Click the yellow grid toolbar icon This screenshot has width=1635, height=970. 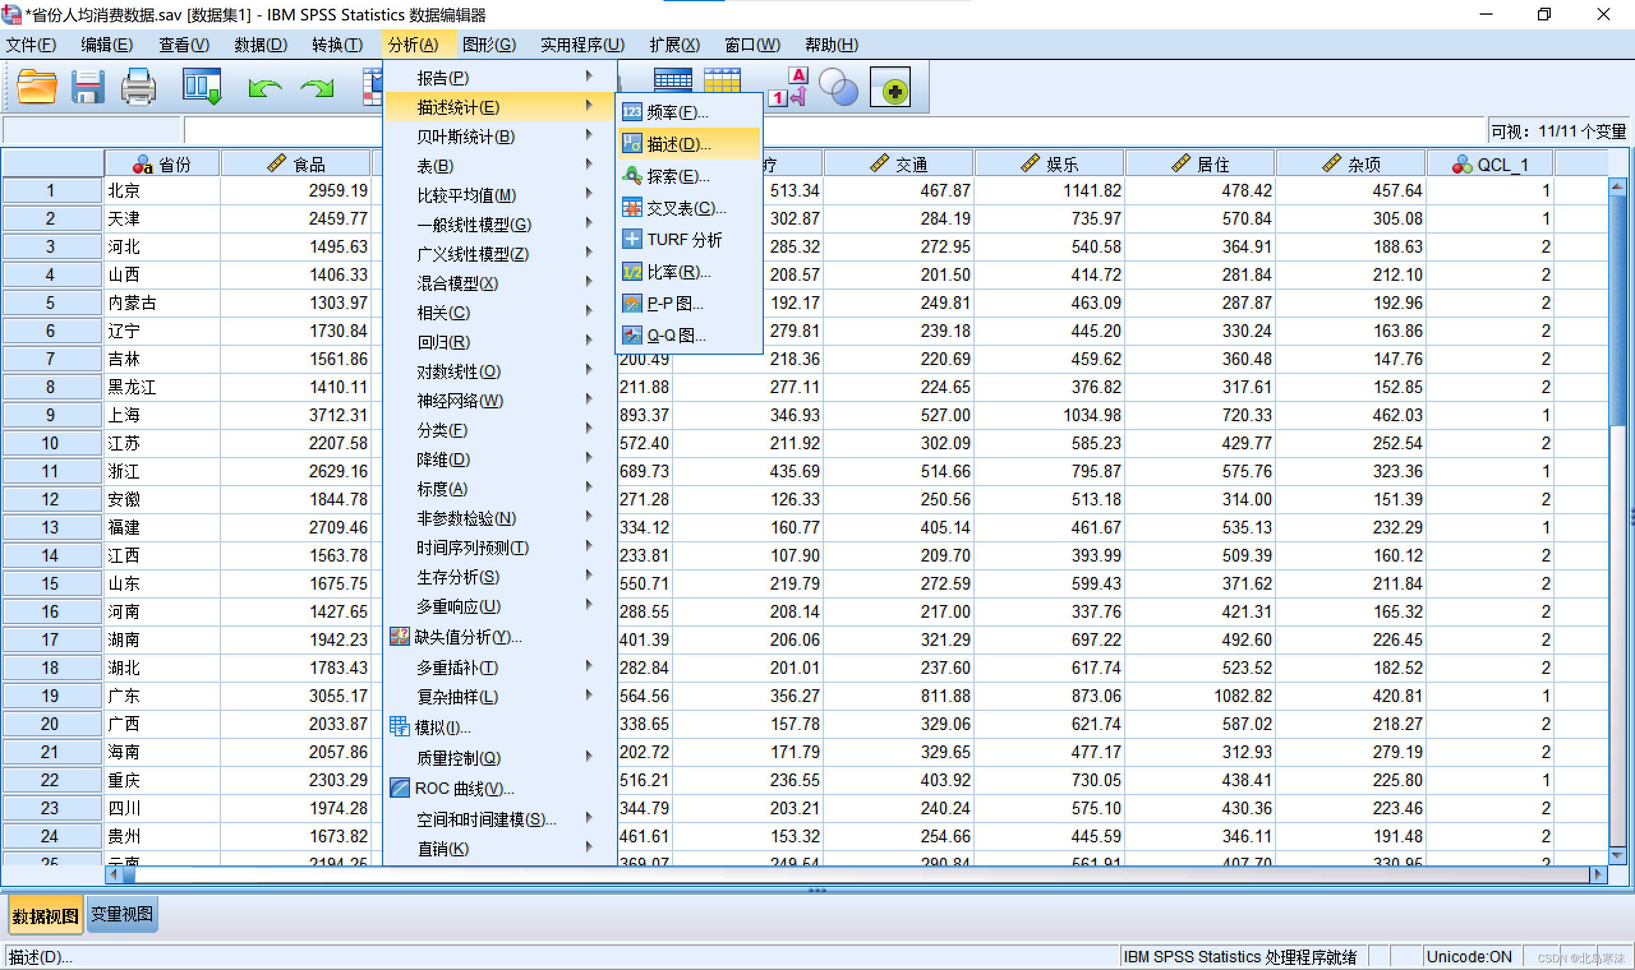[722, 80]
